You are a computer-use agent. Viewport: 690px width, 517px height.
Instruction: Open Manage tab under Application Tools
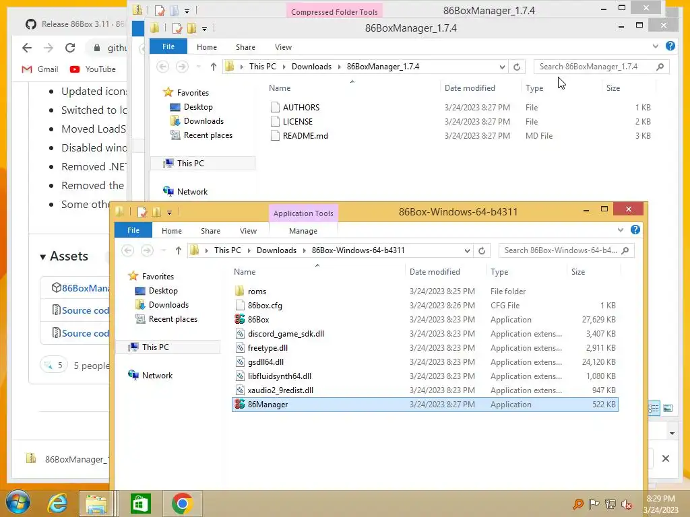tap(303, 231)
